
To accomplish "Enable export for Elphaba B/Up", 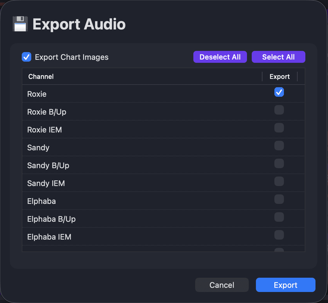I will coord(279,217).
